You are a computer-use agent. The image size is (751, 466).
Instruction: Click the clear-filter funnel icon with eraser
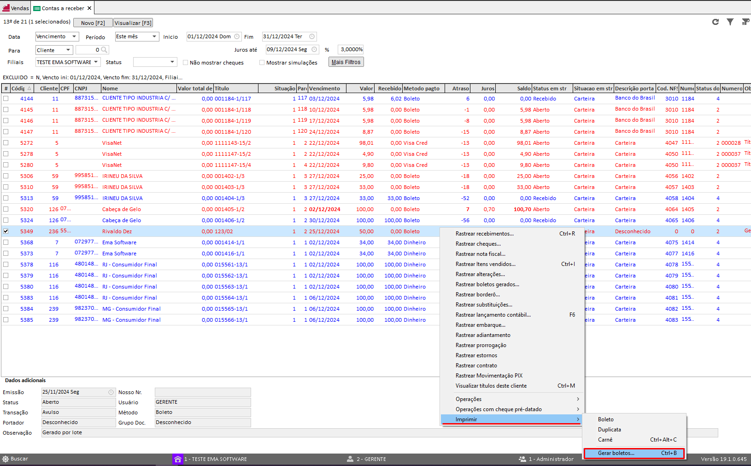745,22
